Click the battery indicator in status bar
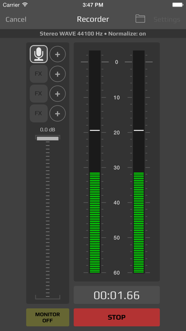Viewport: 186px width, 331px height. [177, 5]
